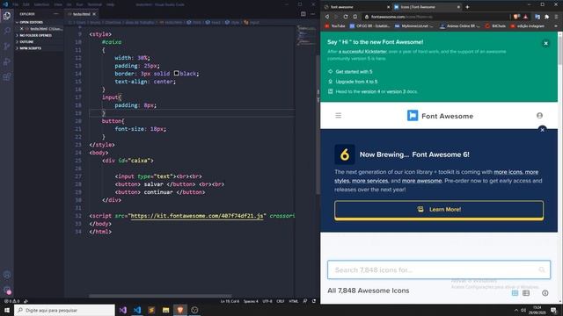This screenshot has width=563, height=316.
Task: Click the HTML language mode in status bar
Action: [x=293, y=301]
